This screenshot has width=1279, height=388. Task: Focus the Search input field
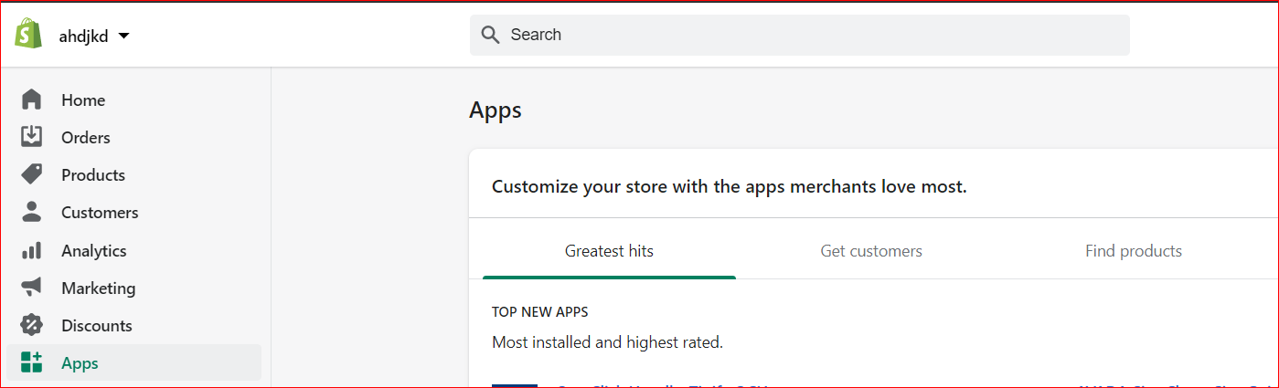(x=800, y=35)
